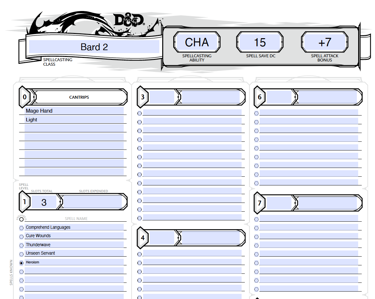Focus the level 3 slots expended field
Screen dimensions: 375x299
[x=210, y=97]
